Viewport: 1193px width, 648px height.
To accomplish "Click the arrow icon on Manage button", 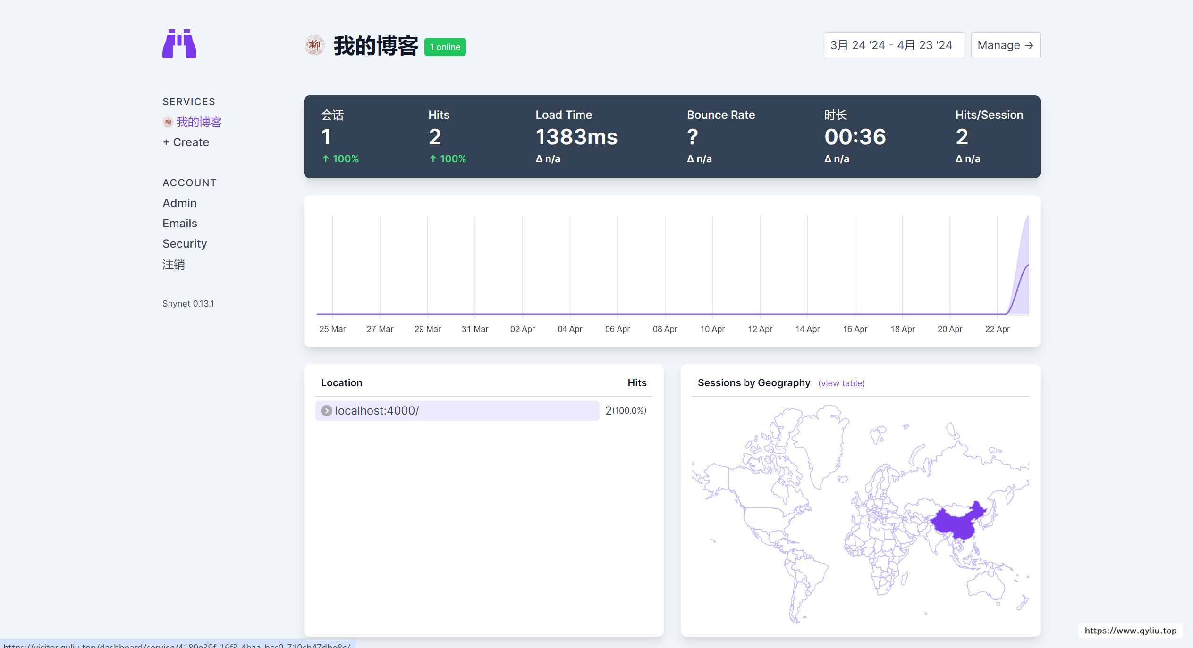I will coord(1029,46).
